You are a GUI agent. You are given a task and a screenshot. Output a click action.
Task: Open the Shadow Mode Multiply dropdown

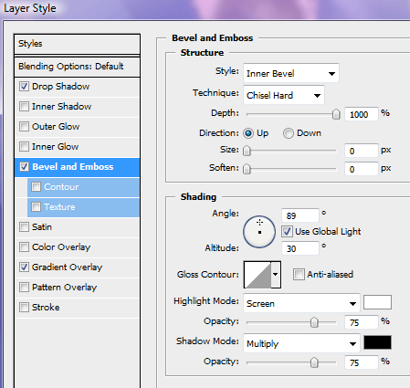301,343
